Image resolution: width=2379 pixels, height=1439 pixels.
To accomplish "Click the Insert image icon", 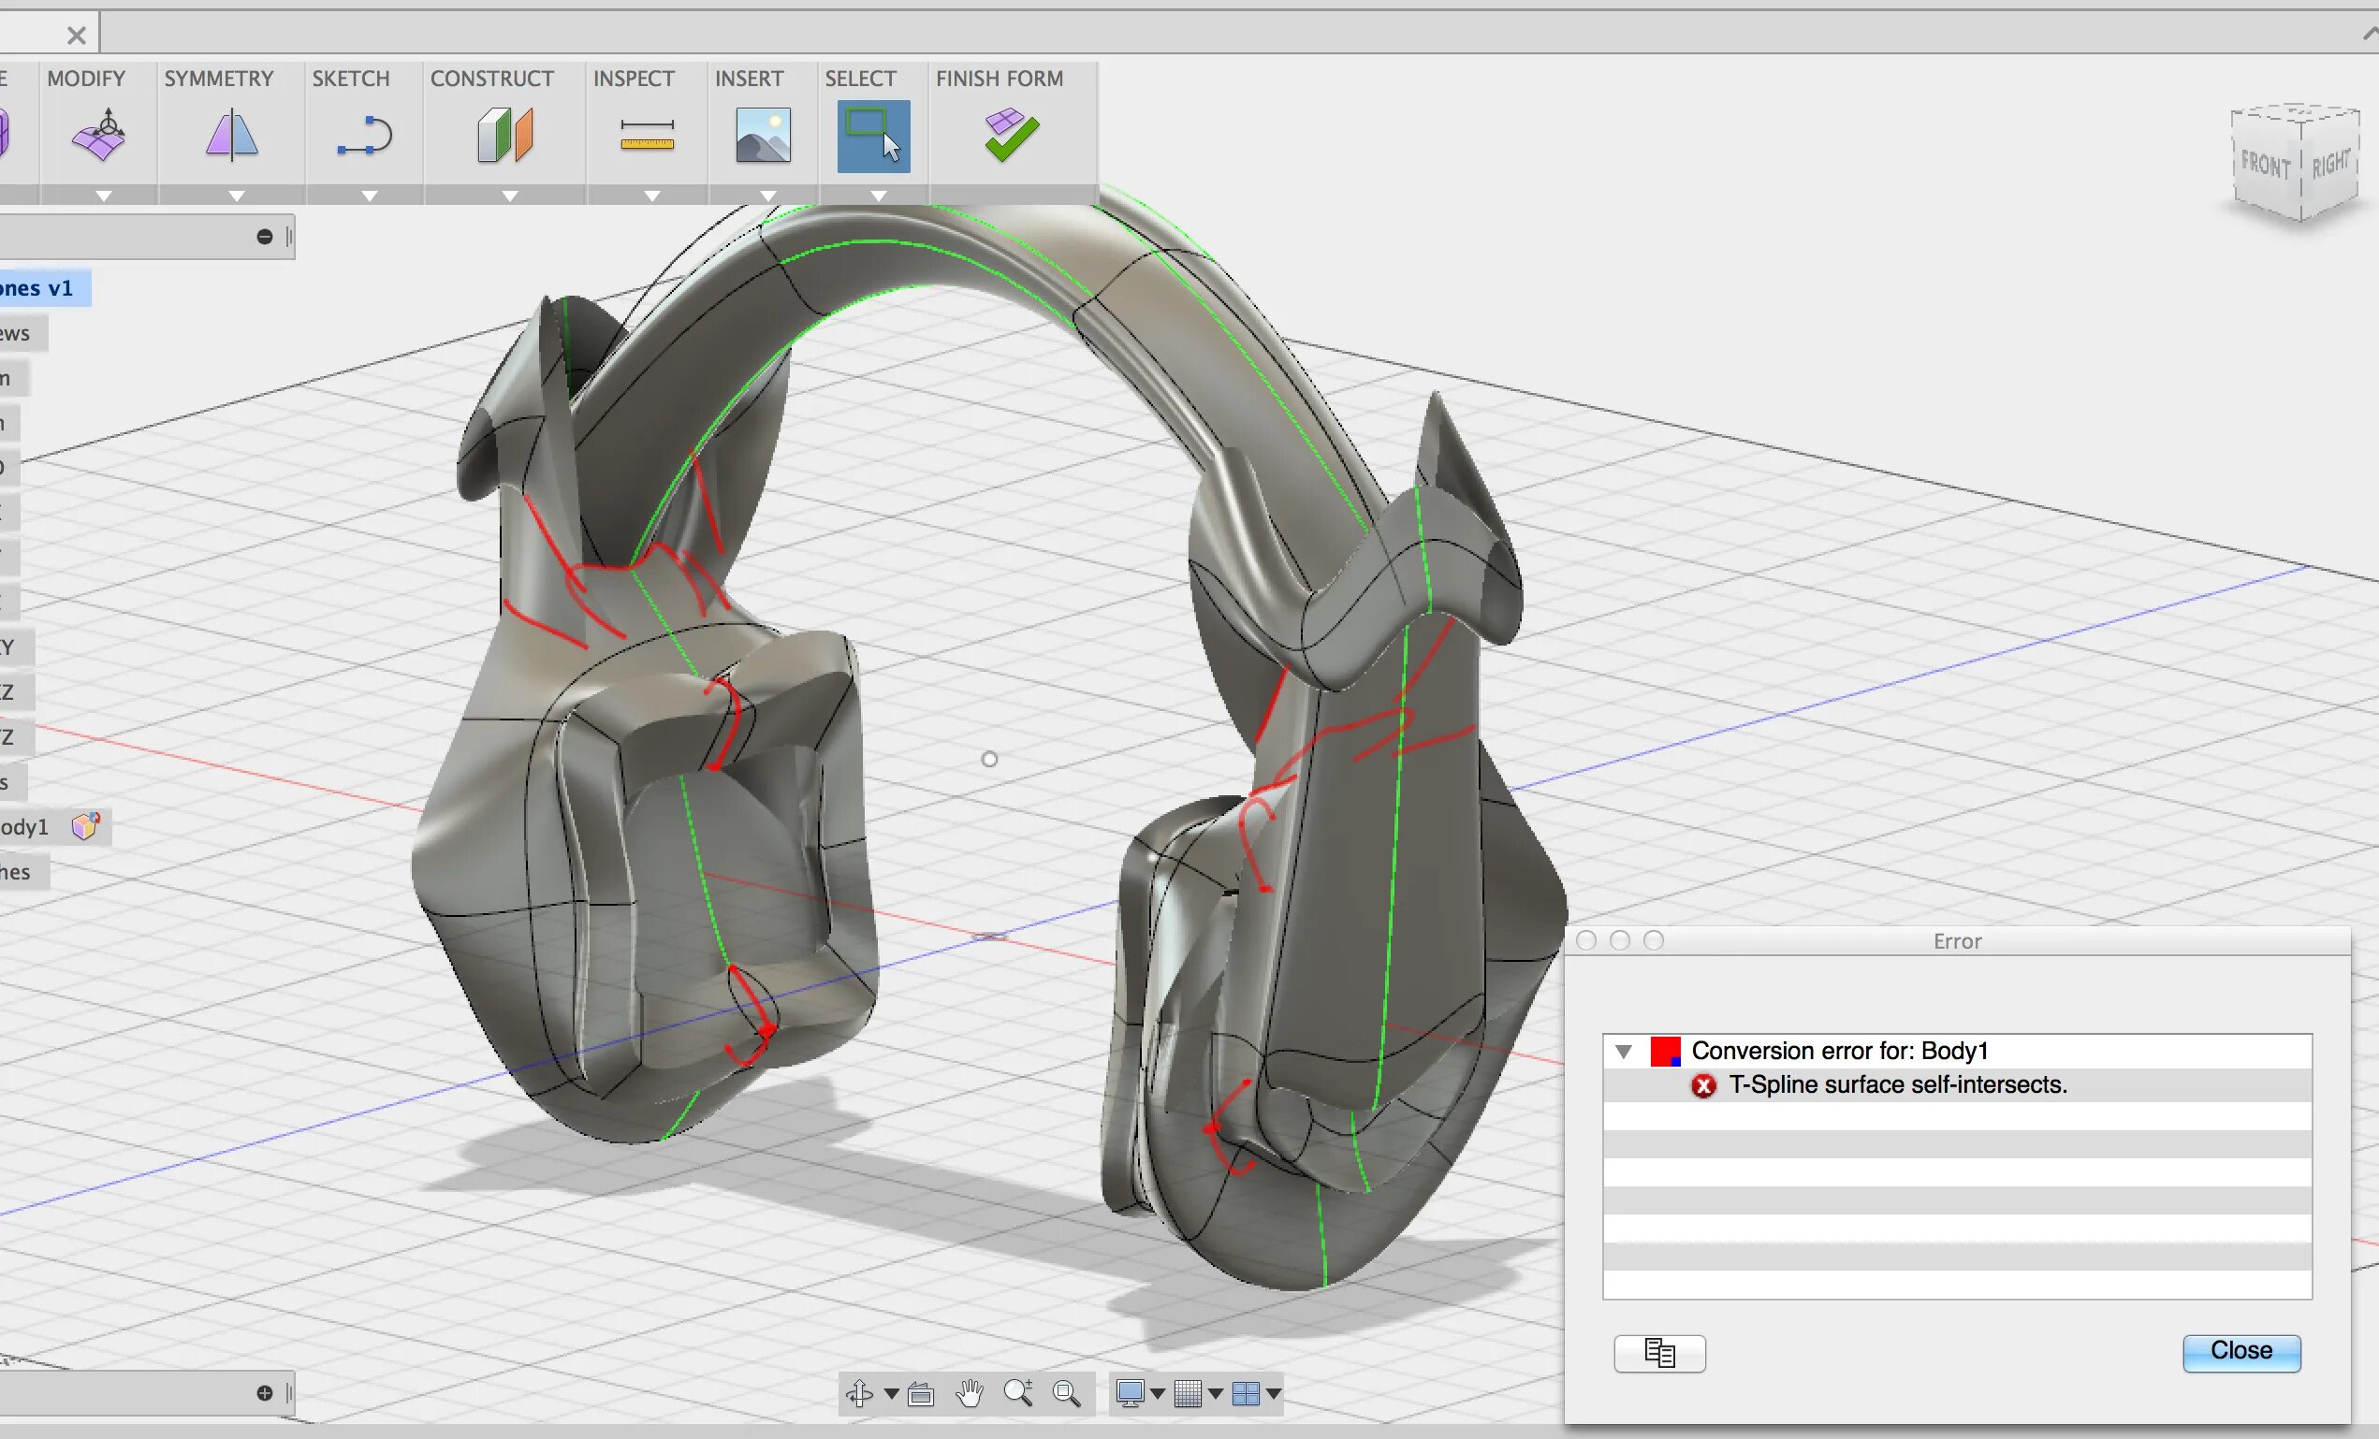I will 763,135.
